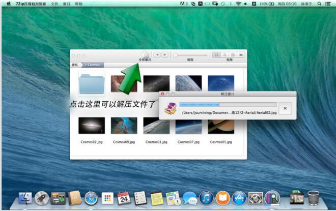Open Contacts book icon in Dock
This screenshot has width=336, height=211.
click(74, 198)
